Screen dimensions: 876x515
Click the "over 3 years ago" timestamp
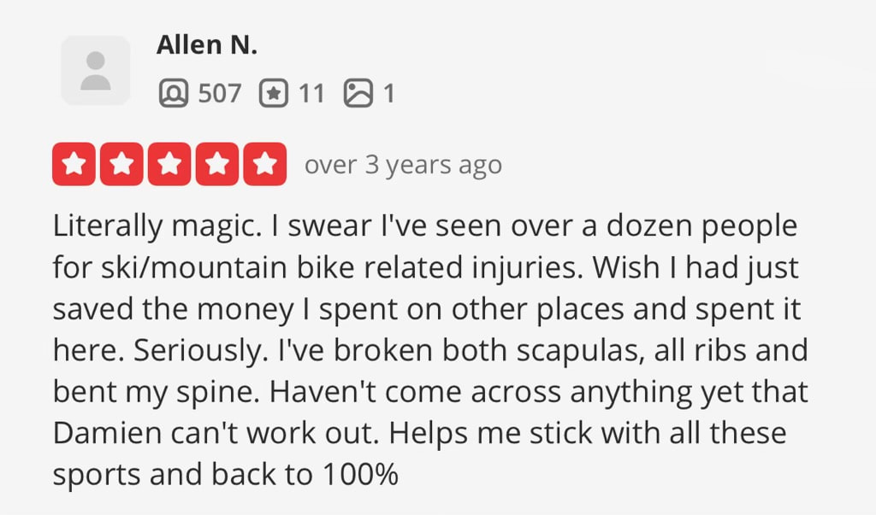(x=404, y=165)
